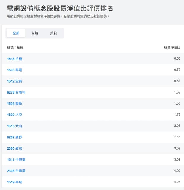184x190 pixels.
Task: Click the 0.83 ratio value
Action: click(x=177, y=81)
